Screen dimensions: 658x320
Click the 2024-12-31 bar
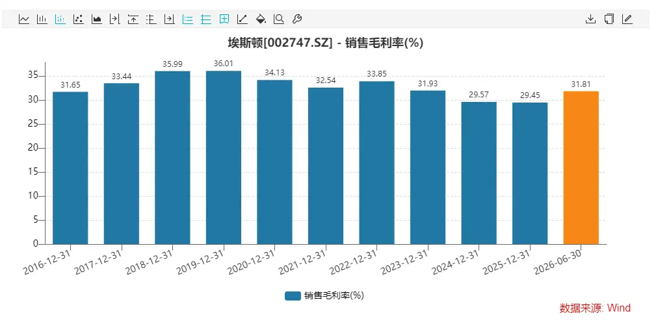click(479, 173)
